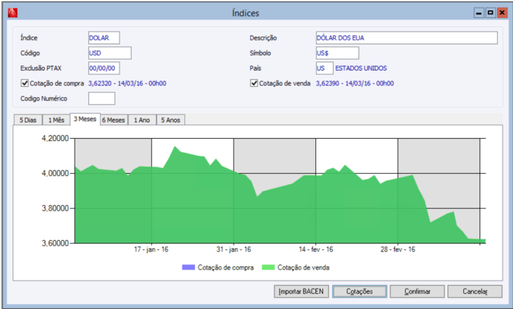Click the País code field US
513x309 pixels.
click(x=324, y=68)
